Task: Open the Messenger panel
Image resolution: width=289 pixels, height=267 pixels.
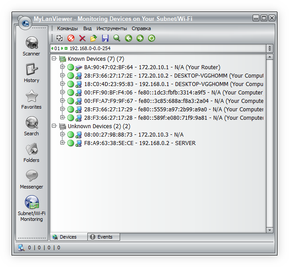Action: pyautogui.click(x=31, y=180)
